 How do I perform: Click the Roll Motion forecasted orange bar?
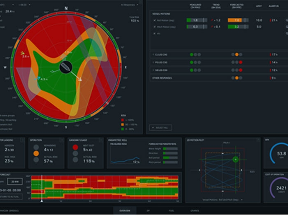pos(238,20)
